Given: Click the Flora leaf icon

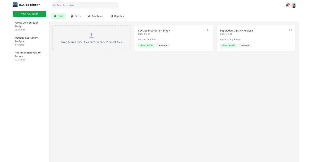Looking at the screenshot, I should [55, 16].
